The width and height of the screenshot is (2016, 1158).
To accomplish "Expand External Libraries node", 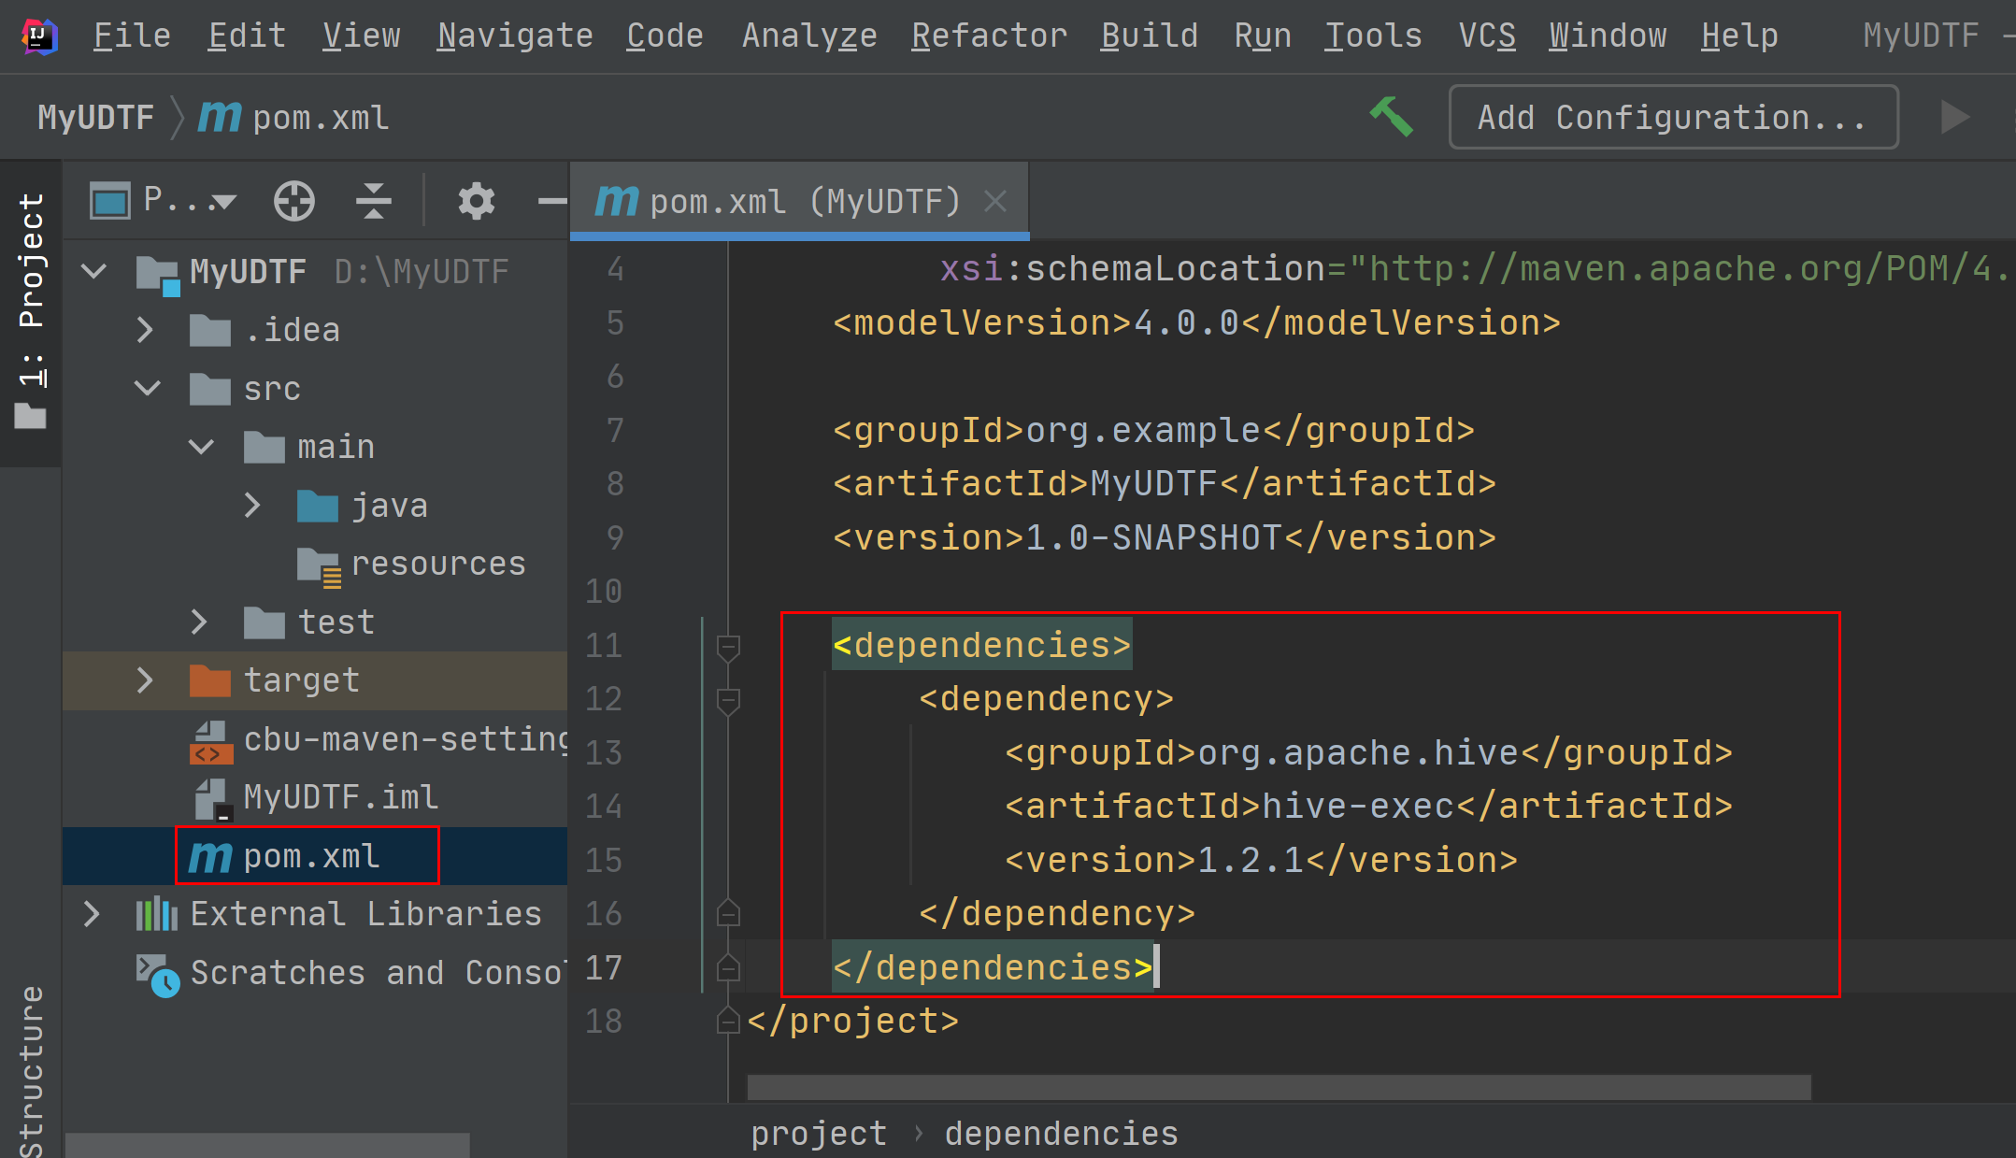I will click(x=92, y=914).
